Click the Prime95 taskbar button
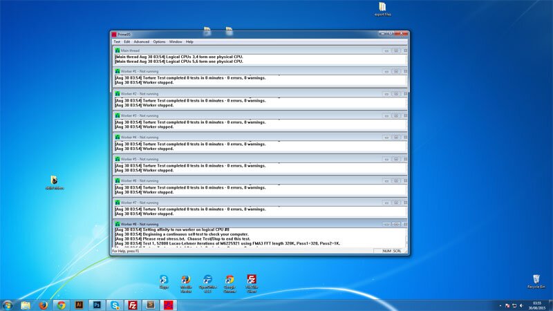This screenshot has height=311, width=553. [168, 305]
